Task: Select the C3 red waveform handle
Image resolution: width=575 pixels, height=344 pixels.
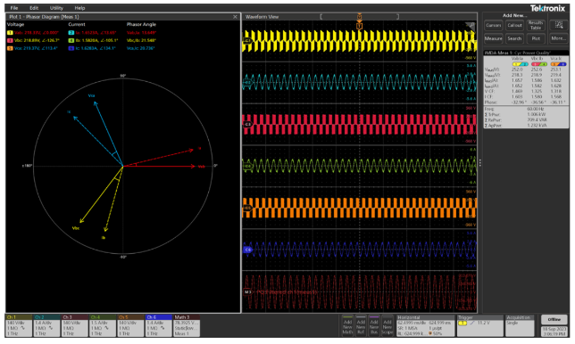Action: (247, 124)
